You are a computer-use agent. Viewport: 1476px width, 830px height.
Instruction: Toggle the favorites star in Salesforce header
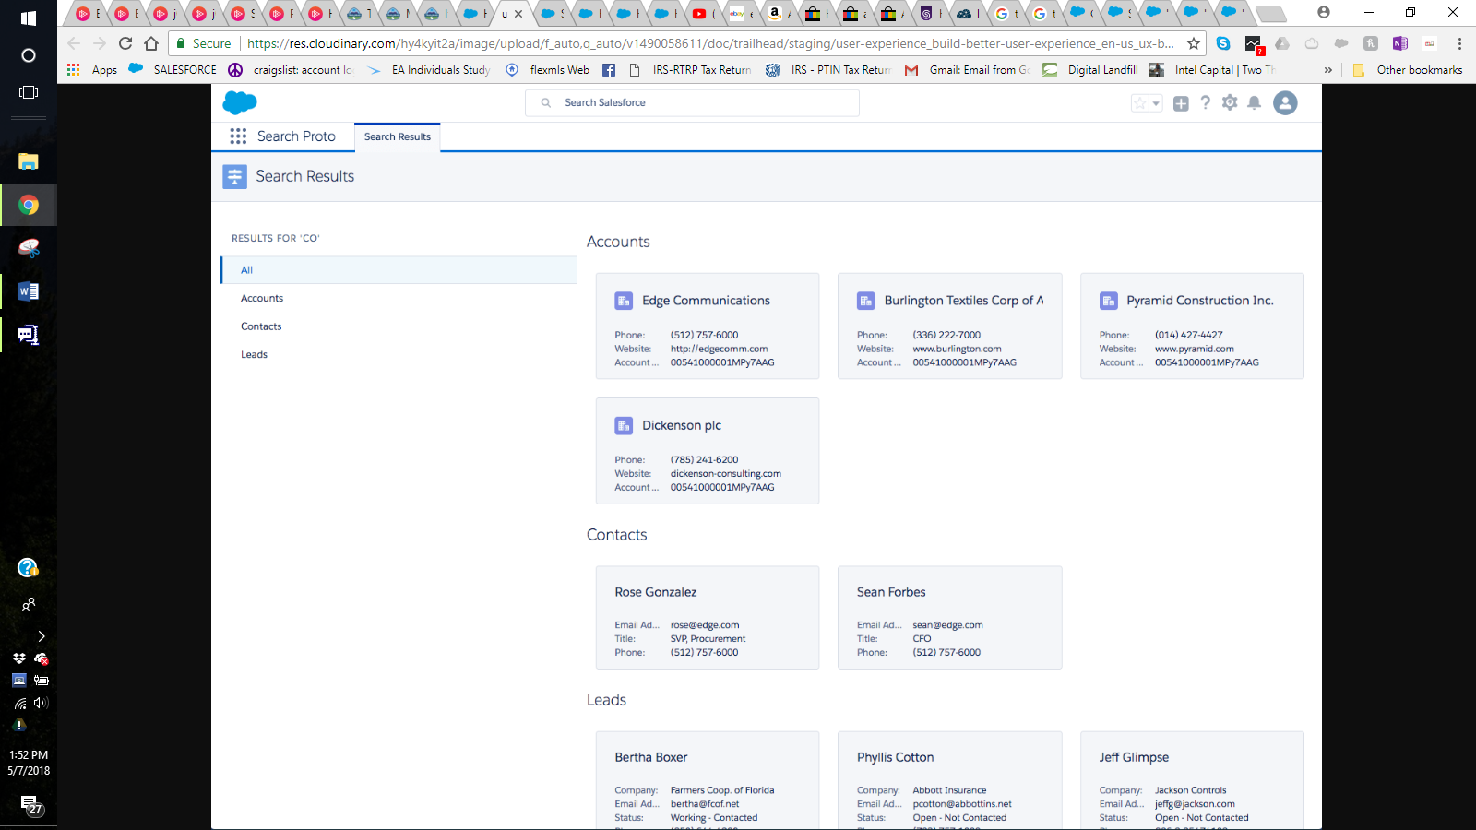click(x=1140, y=102)
